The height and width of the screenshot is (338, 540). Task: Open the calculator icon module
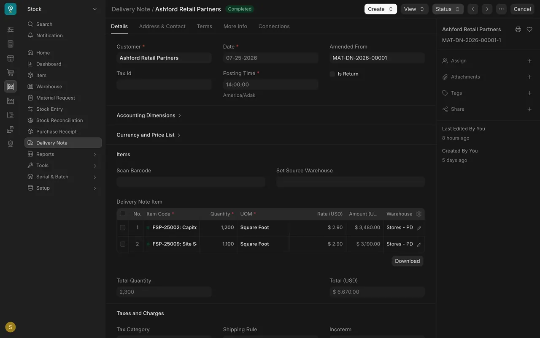coord(11,44)
